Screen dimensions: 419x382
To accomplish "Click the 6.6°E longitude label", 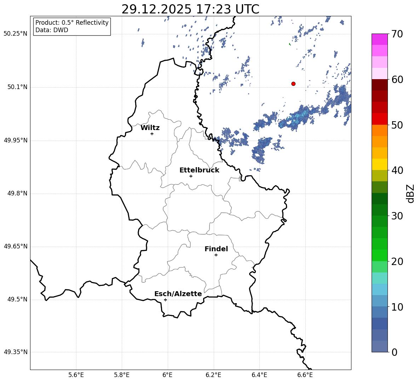I will [x=305, y=375].
